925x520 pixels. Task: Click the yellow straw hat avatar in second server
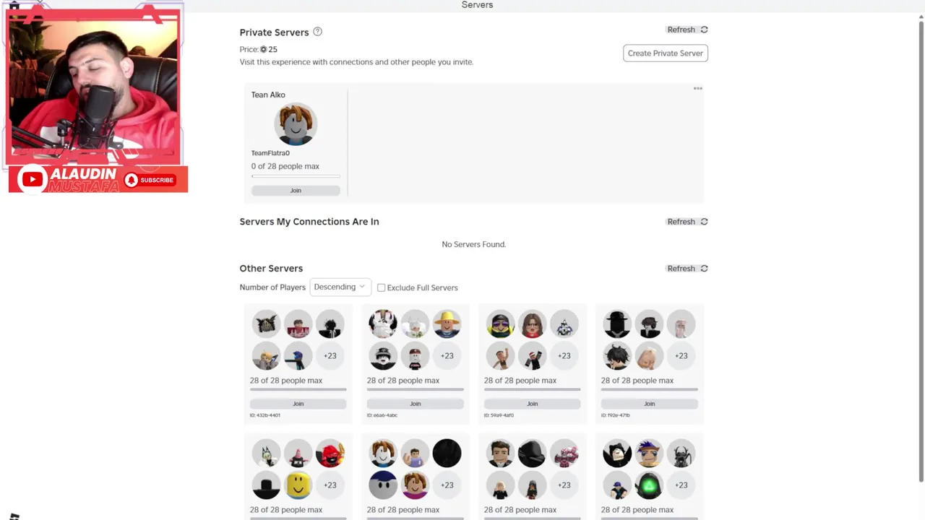(x=447, y=324)
